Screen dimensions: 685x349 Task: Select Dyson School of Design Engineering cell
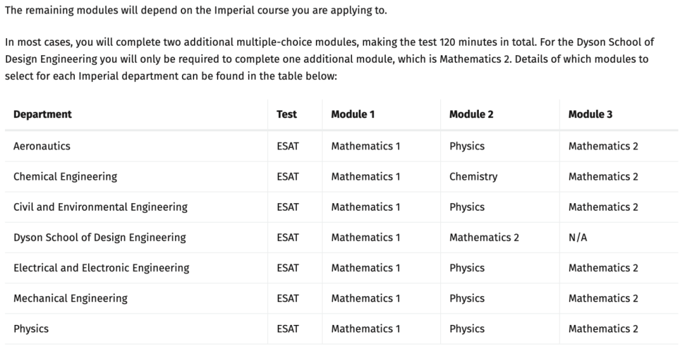100,237
